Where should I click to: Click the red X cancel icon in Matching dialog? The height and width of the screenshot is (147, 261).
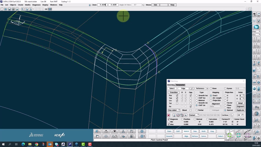(x=169, y=115)
